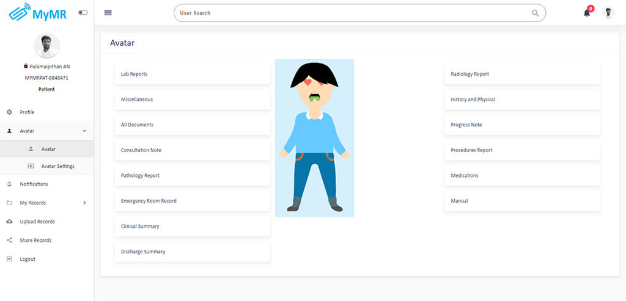Click the sidebar Notifications bell icon
The width and height of the screenshot is (626, 301).
10,184
